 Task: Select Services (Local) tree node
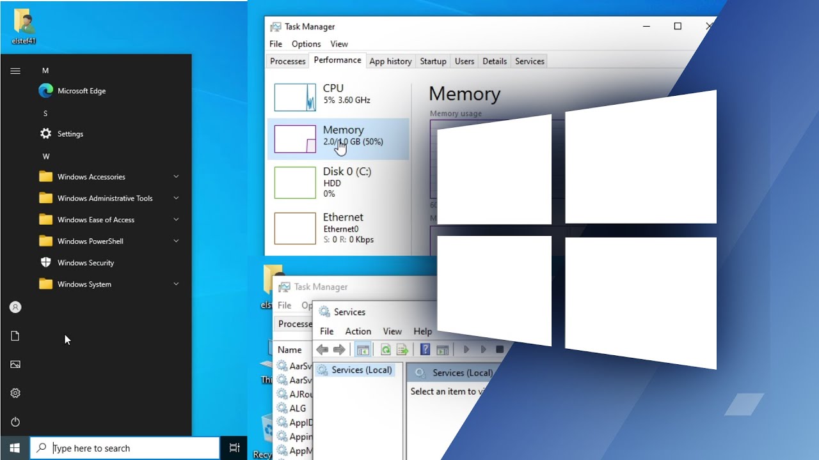pos(356,370)
